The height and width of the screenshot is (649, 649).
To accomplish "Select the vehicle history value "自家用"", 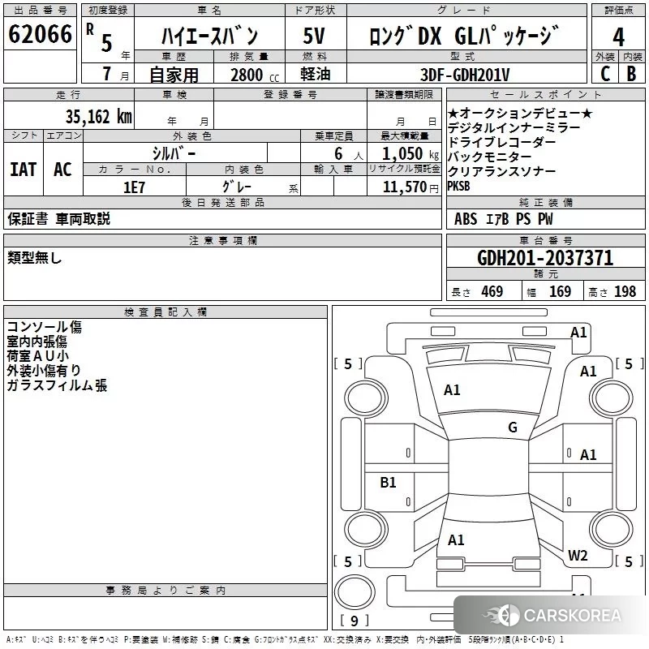I will point(174,75).
